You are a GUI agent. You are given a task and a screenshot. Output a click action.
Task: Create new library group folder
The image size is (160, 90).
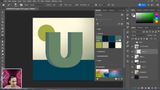tap(116, 79)
